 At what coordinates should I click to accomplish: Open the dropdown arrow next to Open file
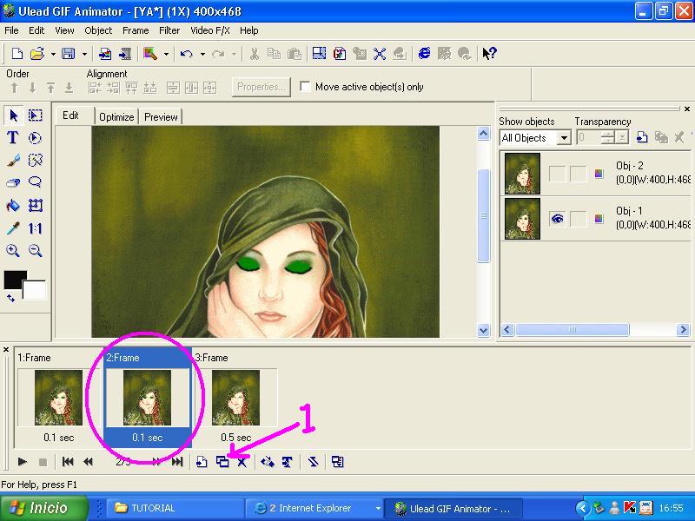(53, 54)
